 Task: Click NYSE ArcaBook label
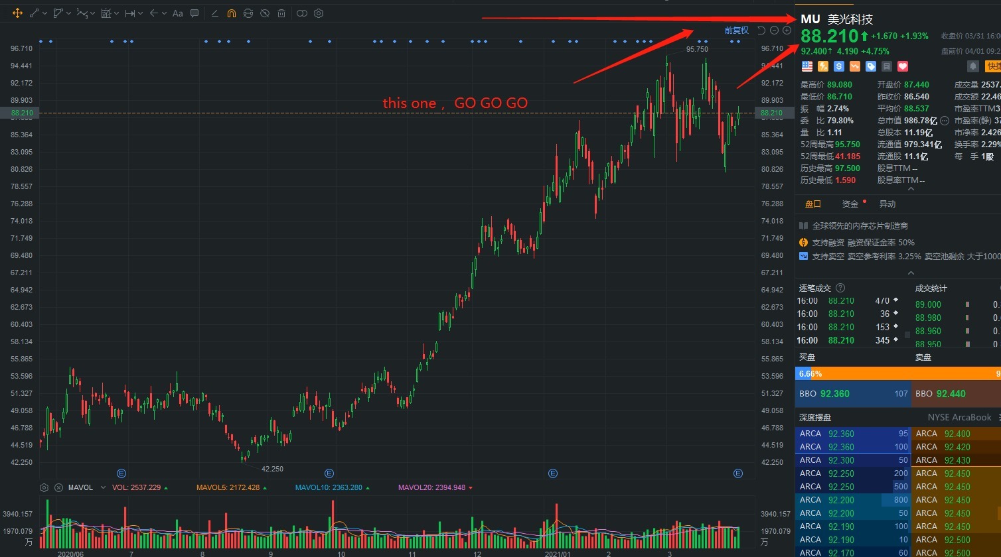[959, 418]
